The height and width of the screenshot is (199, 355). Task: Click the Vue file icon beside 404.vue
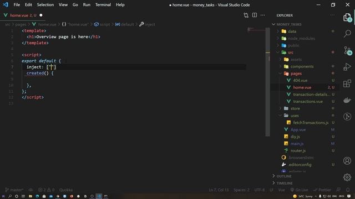coord(288,80)
